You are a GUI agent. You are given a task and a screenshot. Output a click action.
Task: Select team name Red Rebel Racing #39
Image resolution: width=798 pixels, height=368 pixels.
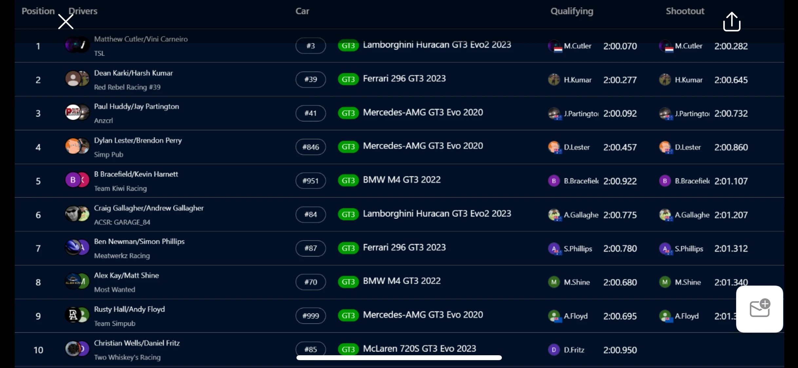coord(127,87)
